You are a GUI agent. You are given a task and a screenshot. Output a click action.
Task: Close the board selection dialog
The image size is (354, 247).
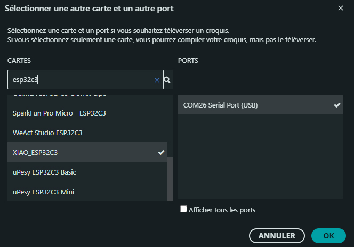(341, 9)
